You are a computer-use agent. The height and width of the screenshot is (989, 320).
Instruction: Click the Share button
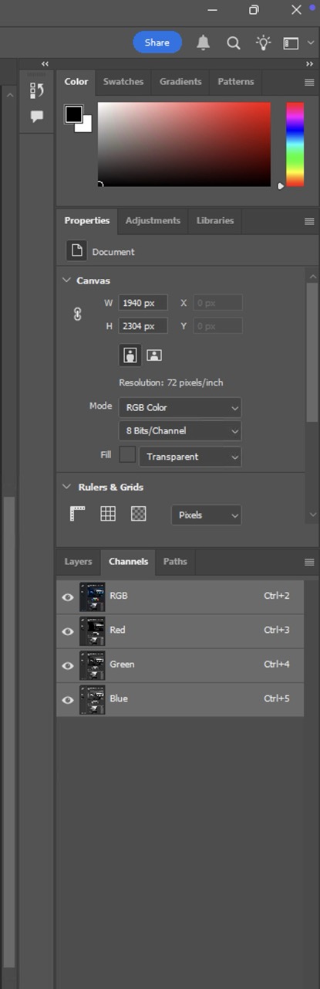[157, 42]
